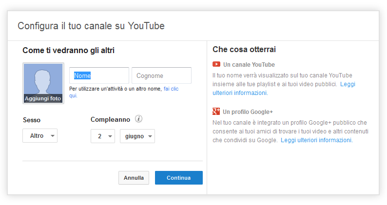Open the Sesso dropdown showing Altro

pyautogui.click(x=40, y=136)
